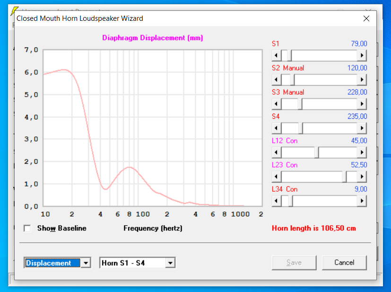Click the Horn length is 106,50 cm text
The width and height of the screenshot is (391, 292).
click(x=313, y=228)
